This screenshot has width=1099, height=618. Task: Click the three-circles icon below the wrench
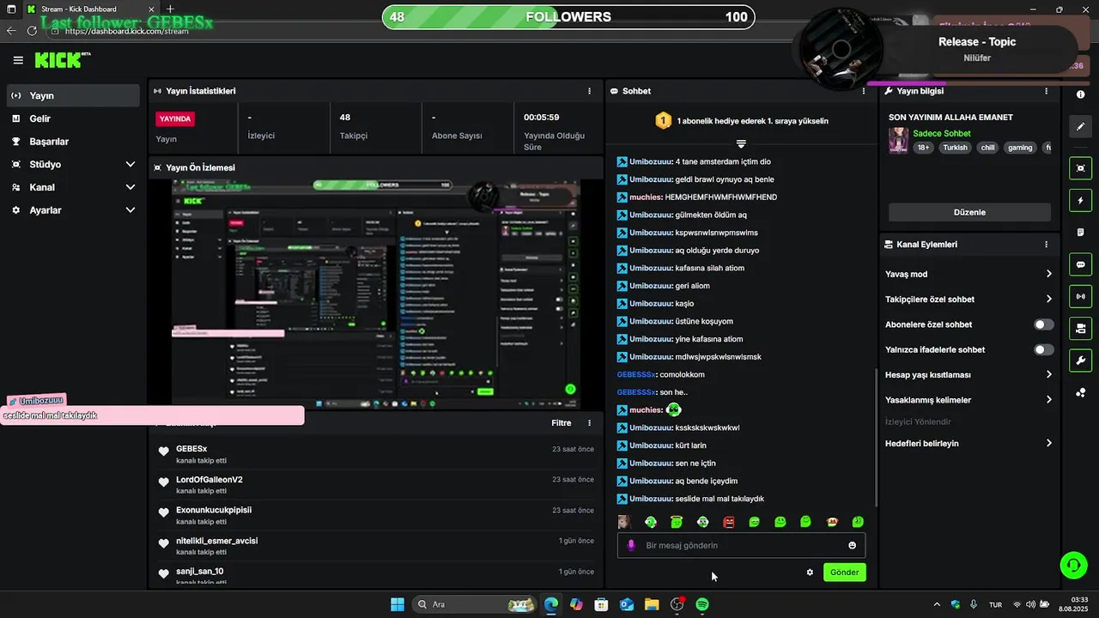tap(1080, 393)
